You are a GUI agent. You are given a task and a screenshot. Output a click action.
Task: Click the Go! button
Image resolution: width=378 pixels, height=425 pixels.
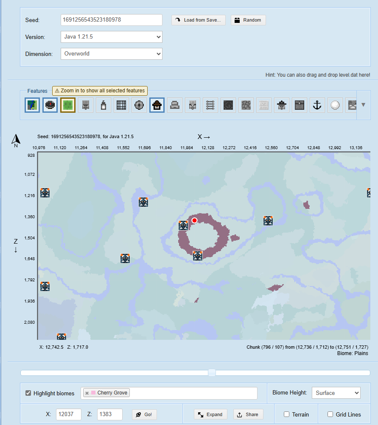click(x=144, y=414)
